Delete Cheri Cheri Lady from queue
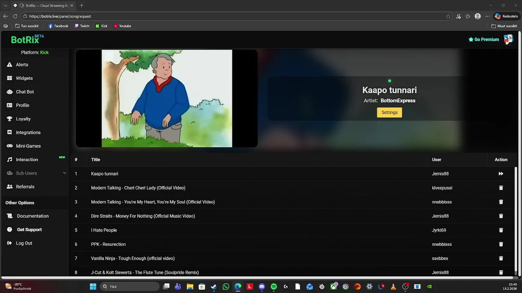522x293 pixels. (501, 188)
